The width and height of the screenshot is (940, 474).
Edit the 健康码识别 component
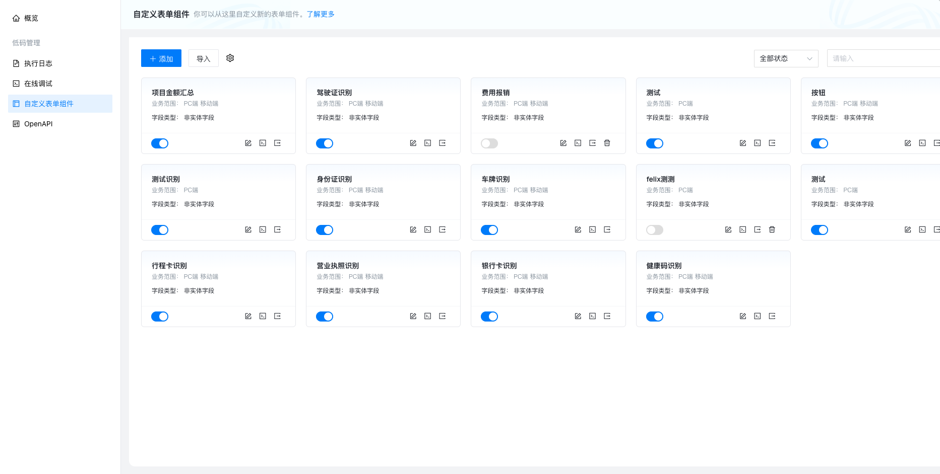coord(742,316)
